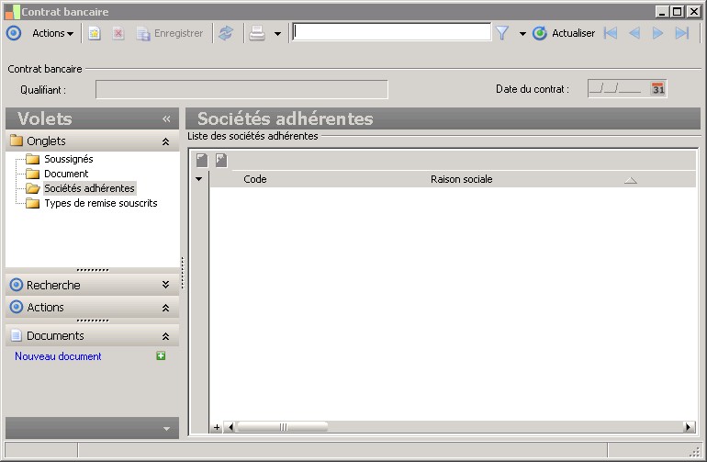This screenshot has height=462, width=707.
Task: Click the funnel filter icon
Action: (x=502, y=33)
